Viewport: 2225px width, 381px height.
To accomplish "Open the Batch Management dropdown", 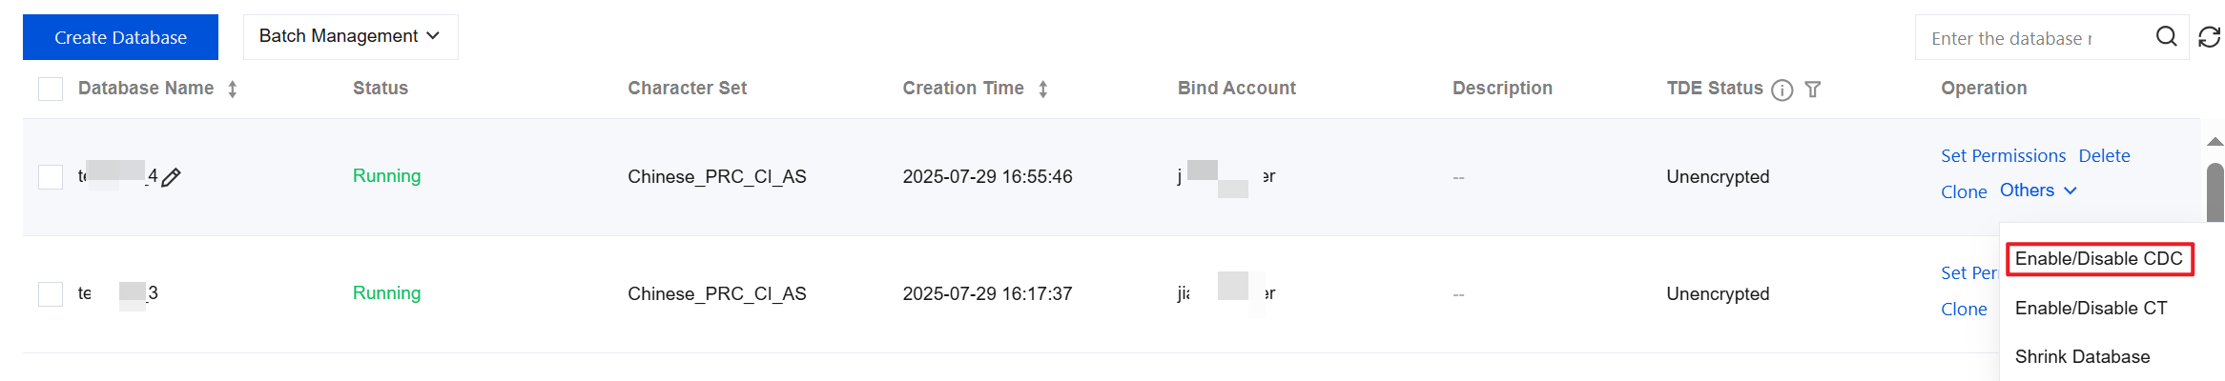I will tap(350, 37).
